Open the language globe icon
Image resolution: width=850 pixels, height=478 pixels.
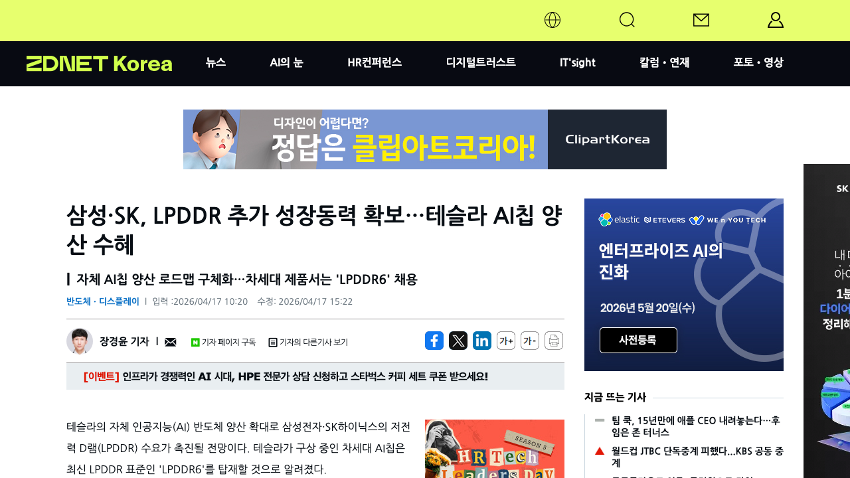(x=552, y=20)
